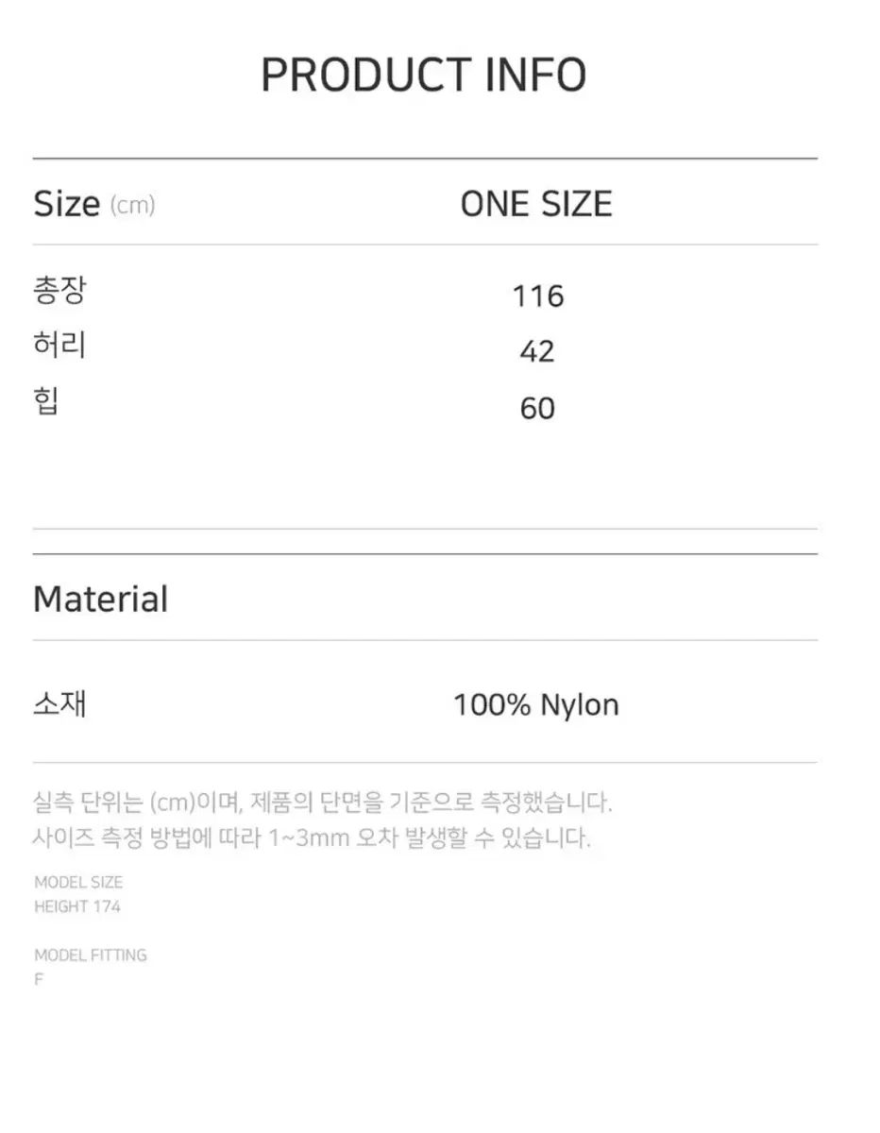Click the 힙 row label
Screen dimensions: 880x1133
[46, 401]
